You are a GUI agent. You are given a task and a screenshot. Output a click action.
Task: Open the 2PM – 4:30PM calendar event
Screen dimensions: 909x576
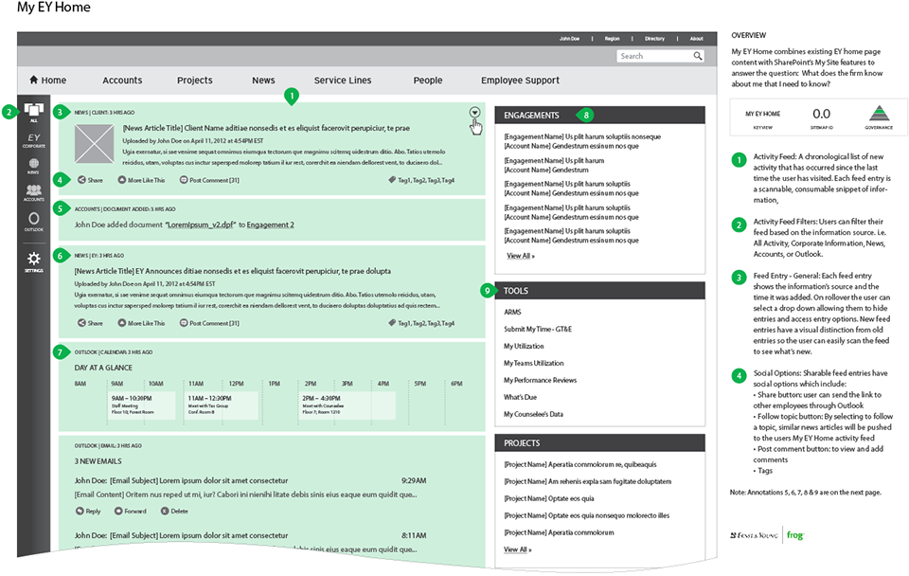tap(348, 405)
